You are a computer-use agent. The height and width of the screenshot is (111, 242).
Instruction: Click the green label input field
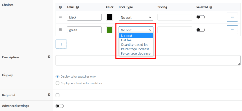(84, 30)
